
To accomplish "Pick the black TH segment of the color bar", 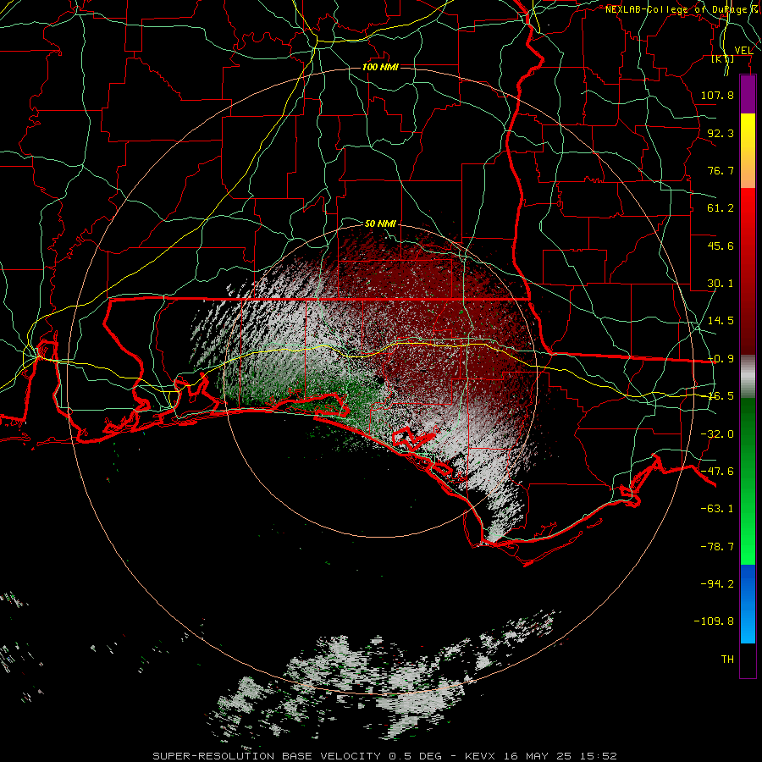I will coord(748,660).
